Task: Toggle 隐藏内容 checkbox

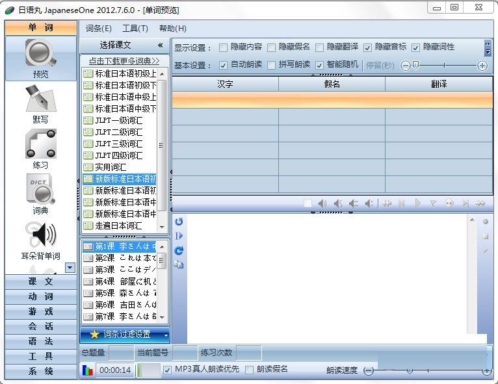Action: (x=223, y=47)
